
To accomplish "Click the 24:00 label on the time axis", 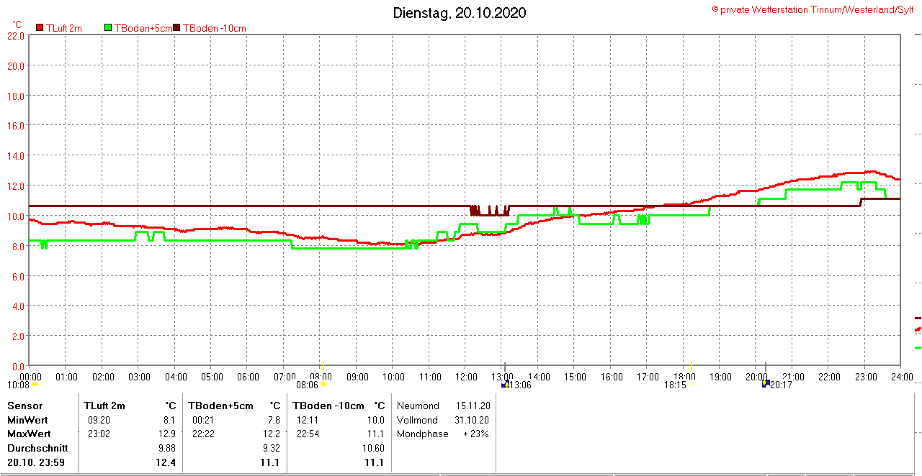I will pos(902,376).
